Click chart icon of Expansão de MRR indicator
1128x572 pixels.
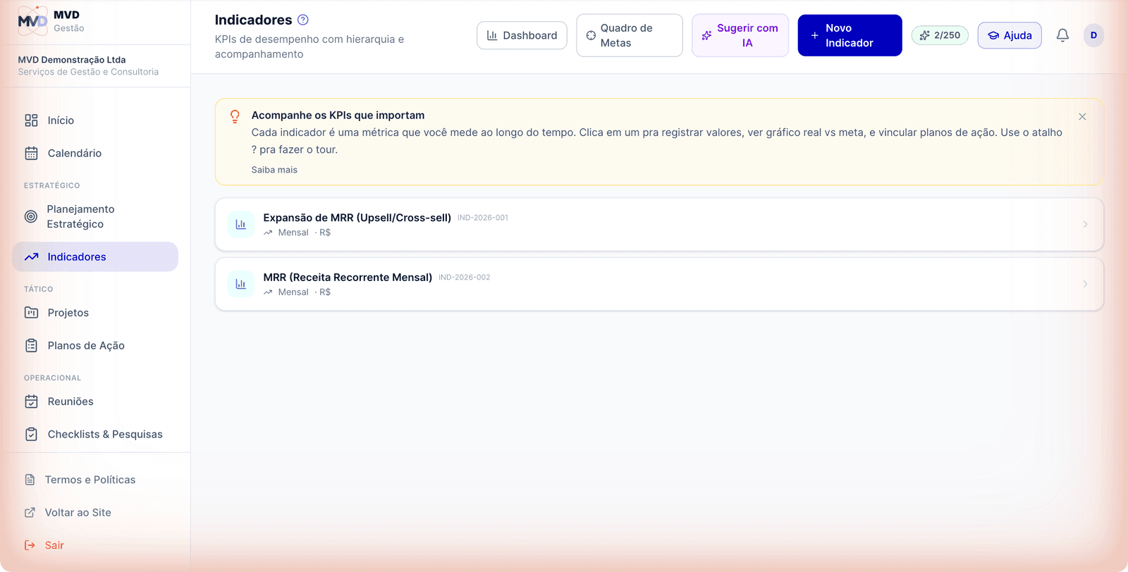tap(240, 225)
